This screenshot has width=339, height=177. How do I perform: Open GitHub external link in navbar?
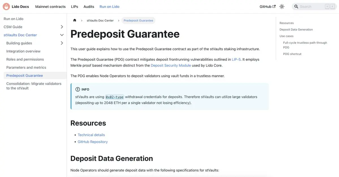(267, 6)
